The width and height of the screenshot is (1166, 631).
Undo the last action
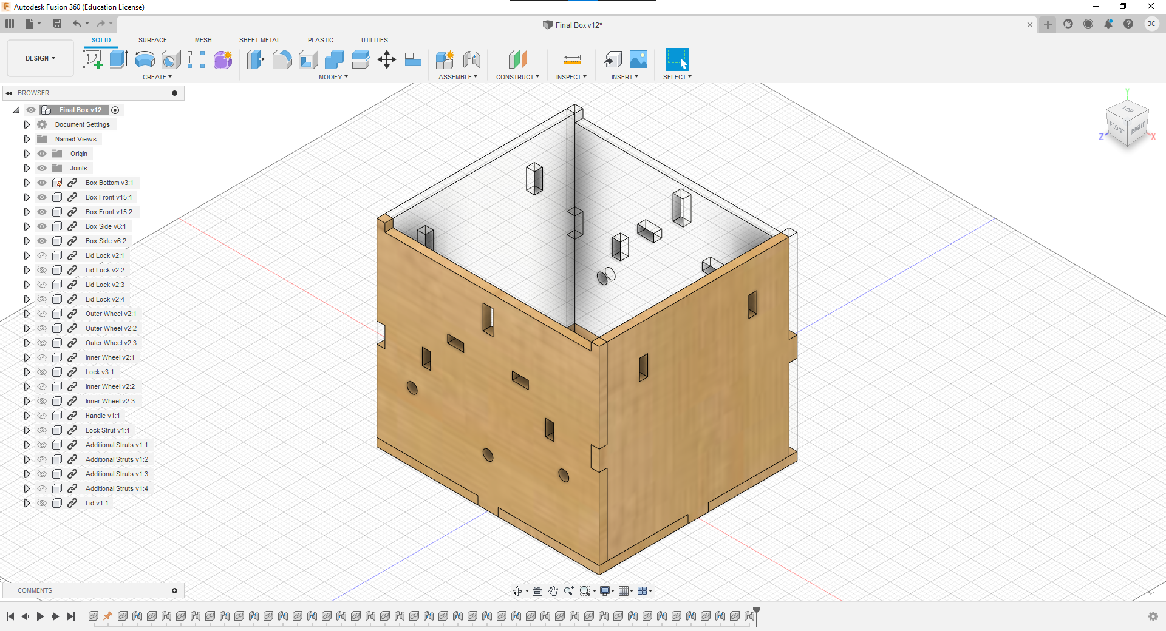pos(77,24)
